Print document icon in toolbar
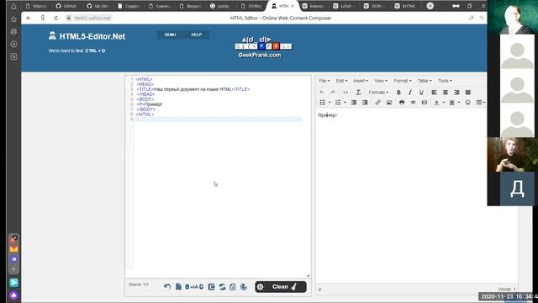Image resolution: width=538 pixels, height=303 pixels. [x=402, y=103]
